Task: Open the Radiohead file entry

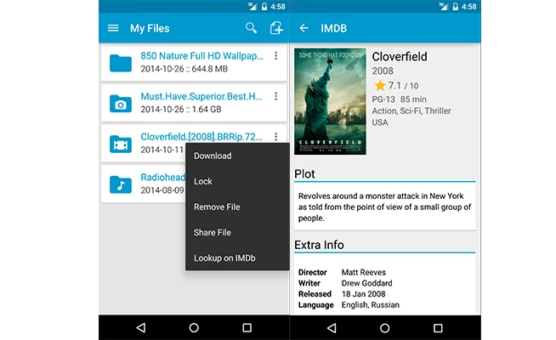Action: [x=144, y=184]
